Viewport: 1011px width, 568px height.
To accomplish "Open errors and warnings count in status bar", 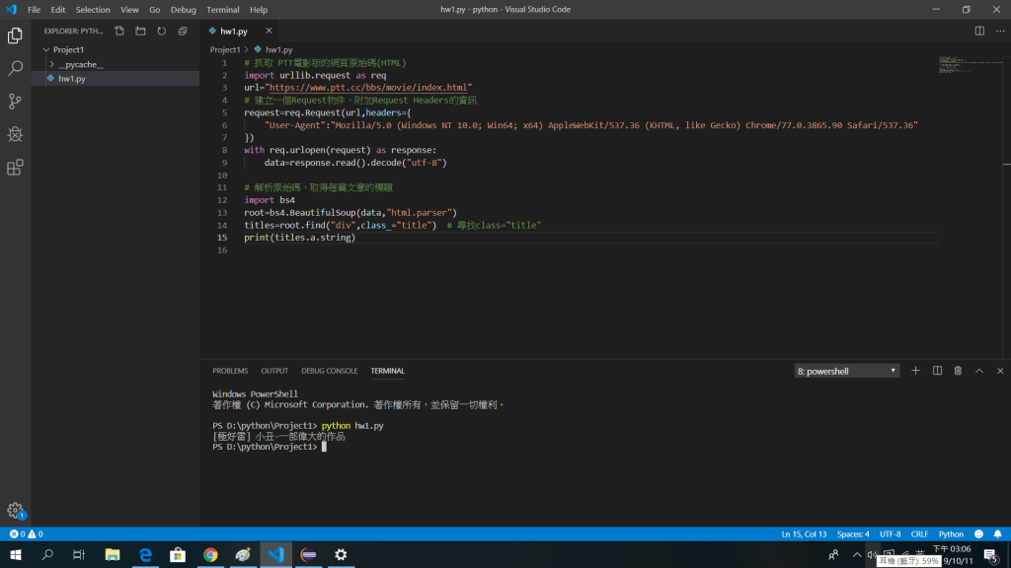I will 26,533.
